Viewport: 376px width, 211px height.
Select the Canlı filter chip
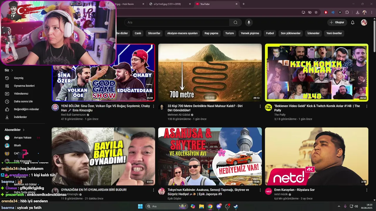(x=138, y=33)
